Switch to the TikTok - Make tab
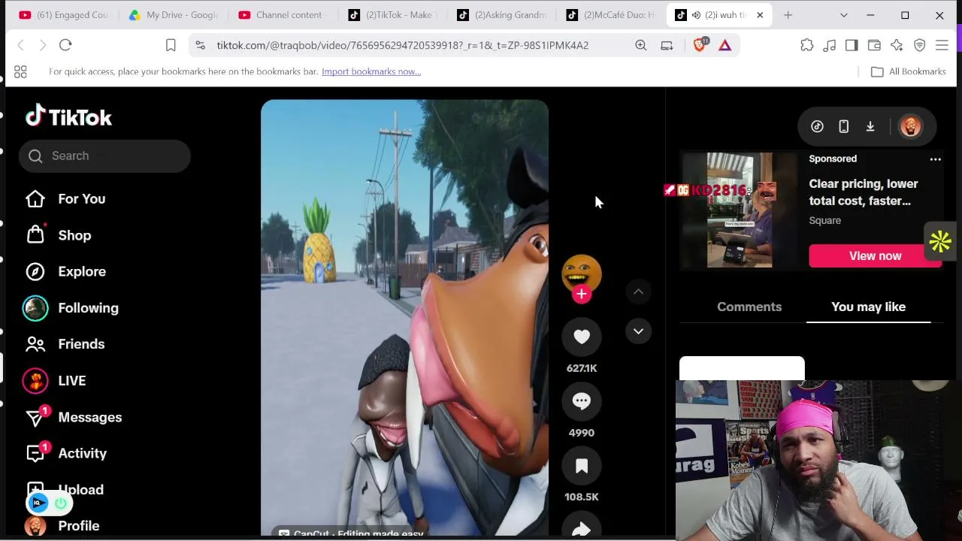The height and width of the screenshot is (541, 962). pos(392,15)
